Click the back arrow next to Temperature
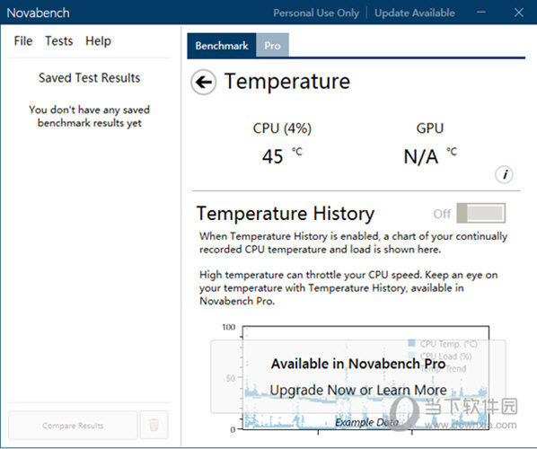Viewport: 537px width, 449px height. coord(204,83)
